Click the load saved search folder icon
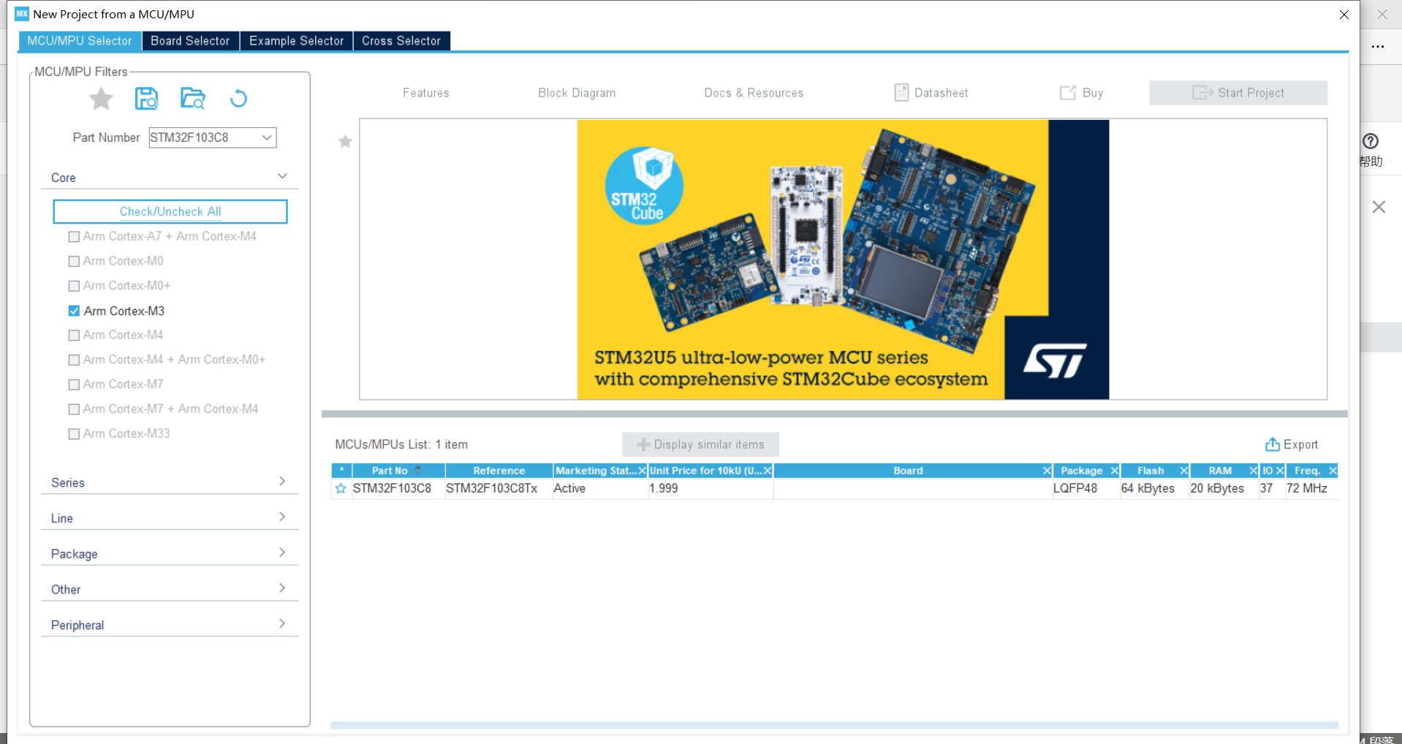The image size is (1402, 744). point(193,99)
